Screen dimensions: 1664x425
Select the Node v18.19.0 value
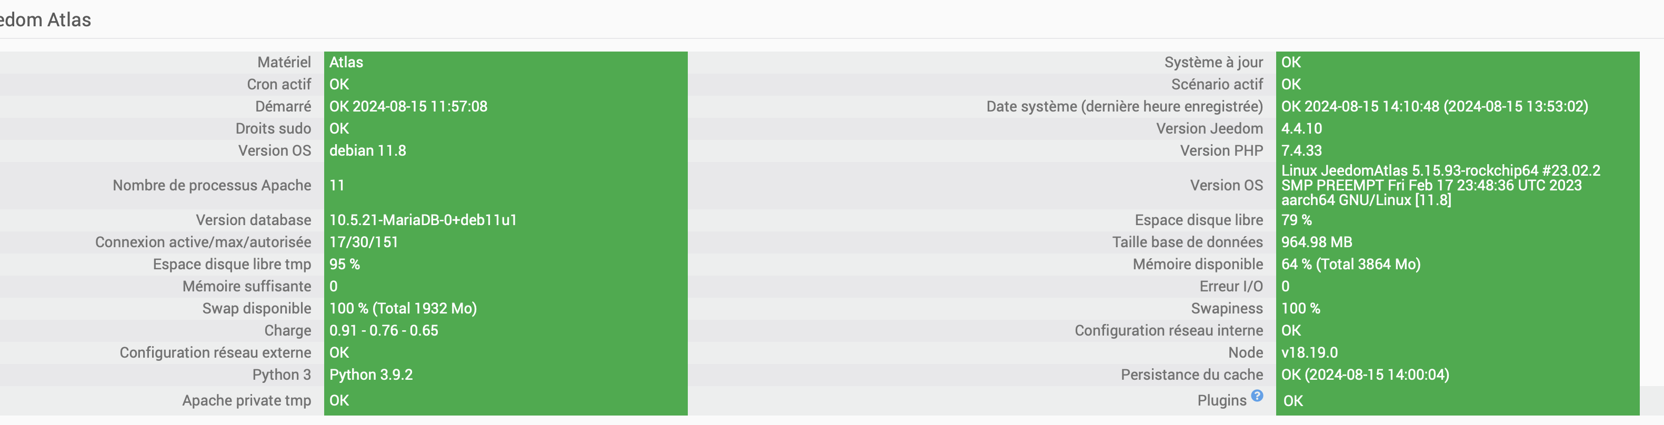(x=1309, y=352)
